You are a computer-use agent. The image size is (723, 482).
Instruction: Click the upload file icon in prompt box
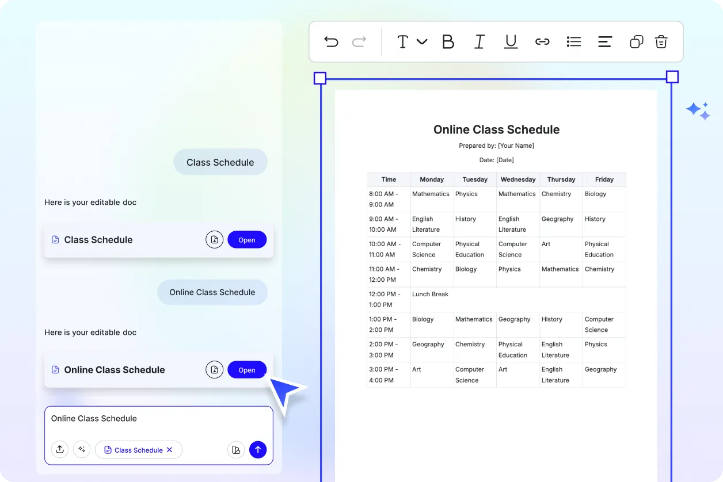click(60, 450)
